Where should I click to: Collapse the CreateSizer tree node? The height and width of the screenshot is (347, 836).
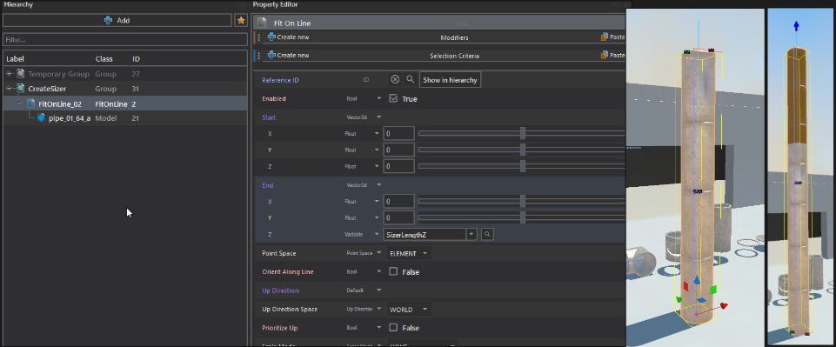coord(9,88)
